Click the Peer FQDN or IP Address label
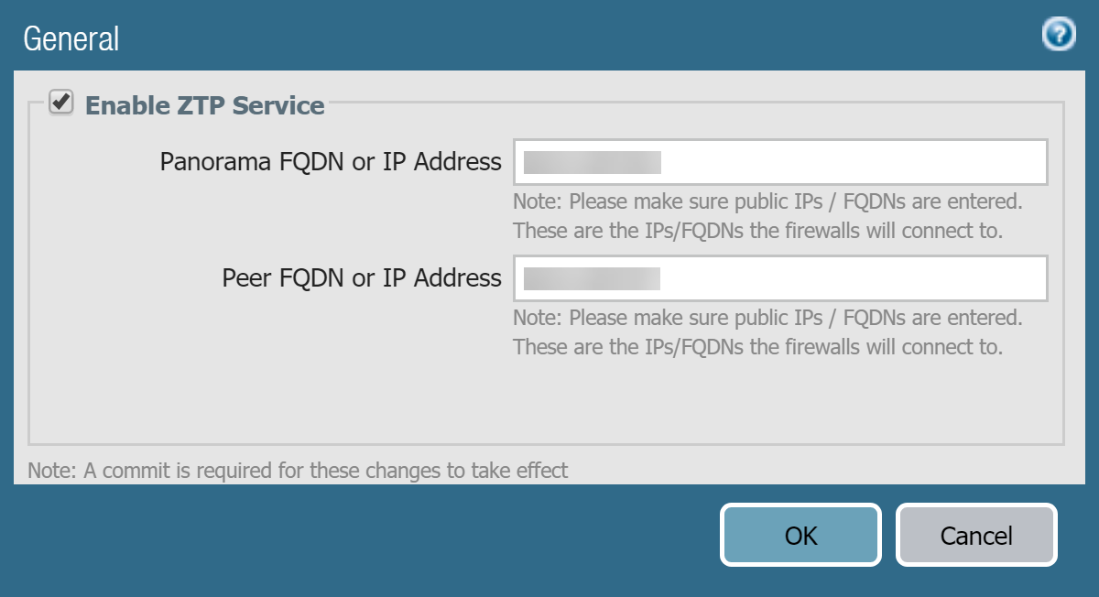 (x=362, y=278)
